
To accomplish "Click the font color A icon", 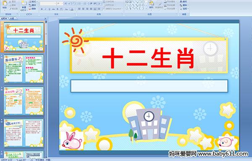I will 72,9.
